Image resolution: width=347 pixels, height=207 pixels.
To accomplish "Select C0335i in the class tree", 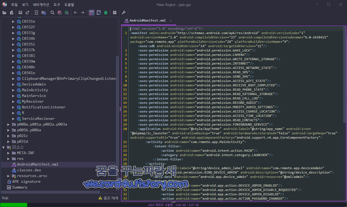I will pyautogui.click(x=28, y=44).
